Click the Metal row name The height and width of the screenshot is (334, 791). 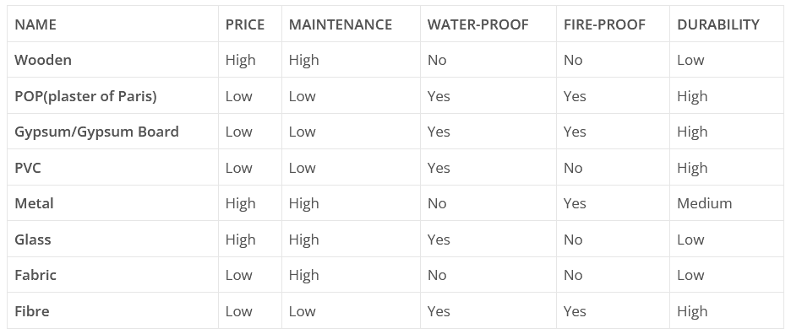34,203
